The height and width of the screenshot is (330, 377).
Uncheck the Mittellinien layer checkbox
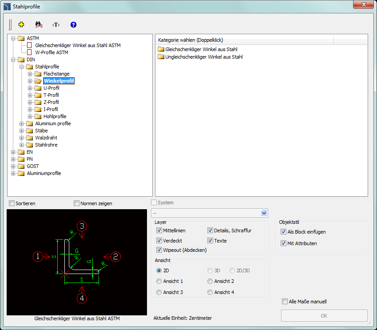point(159,231)
